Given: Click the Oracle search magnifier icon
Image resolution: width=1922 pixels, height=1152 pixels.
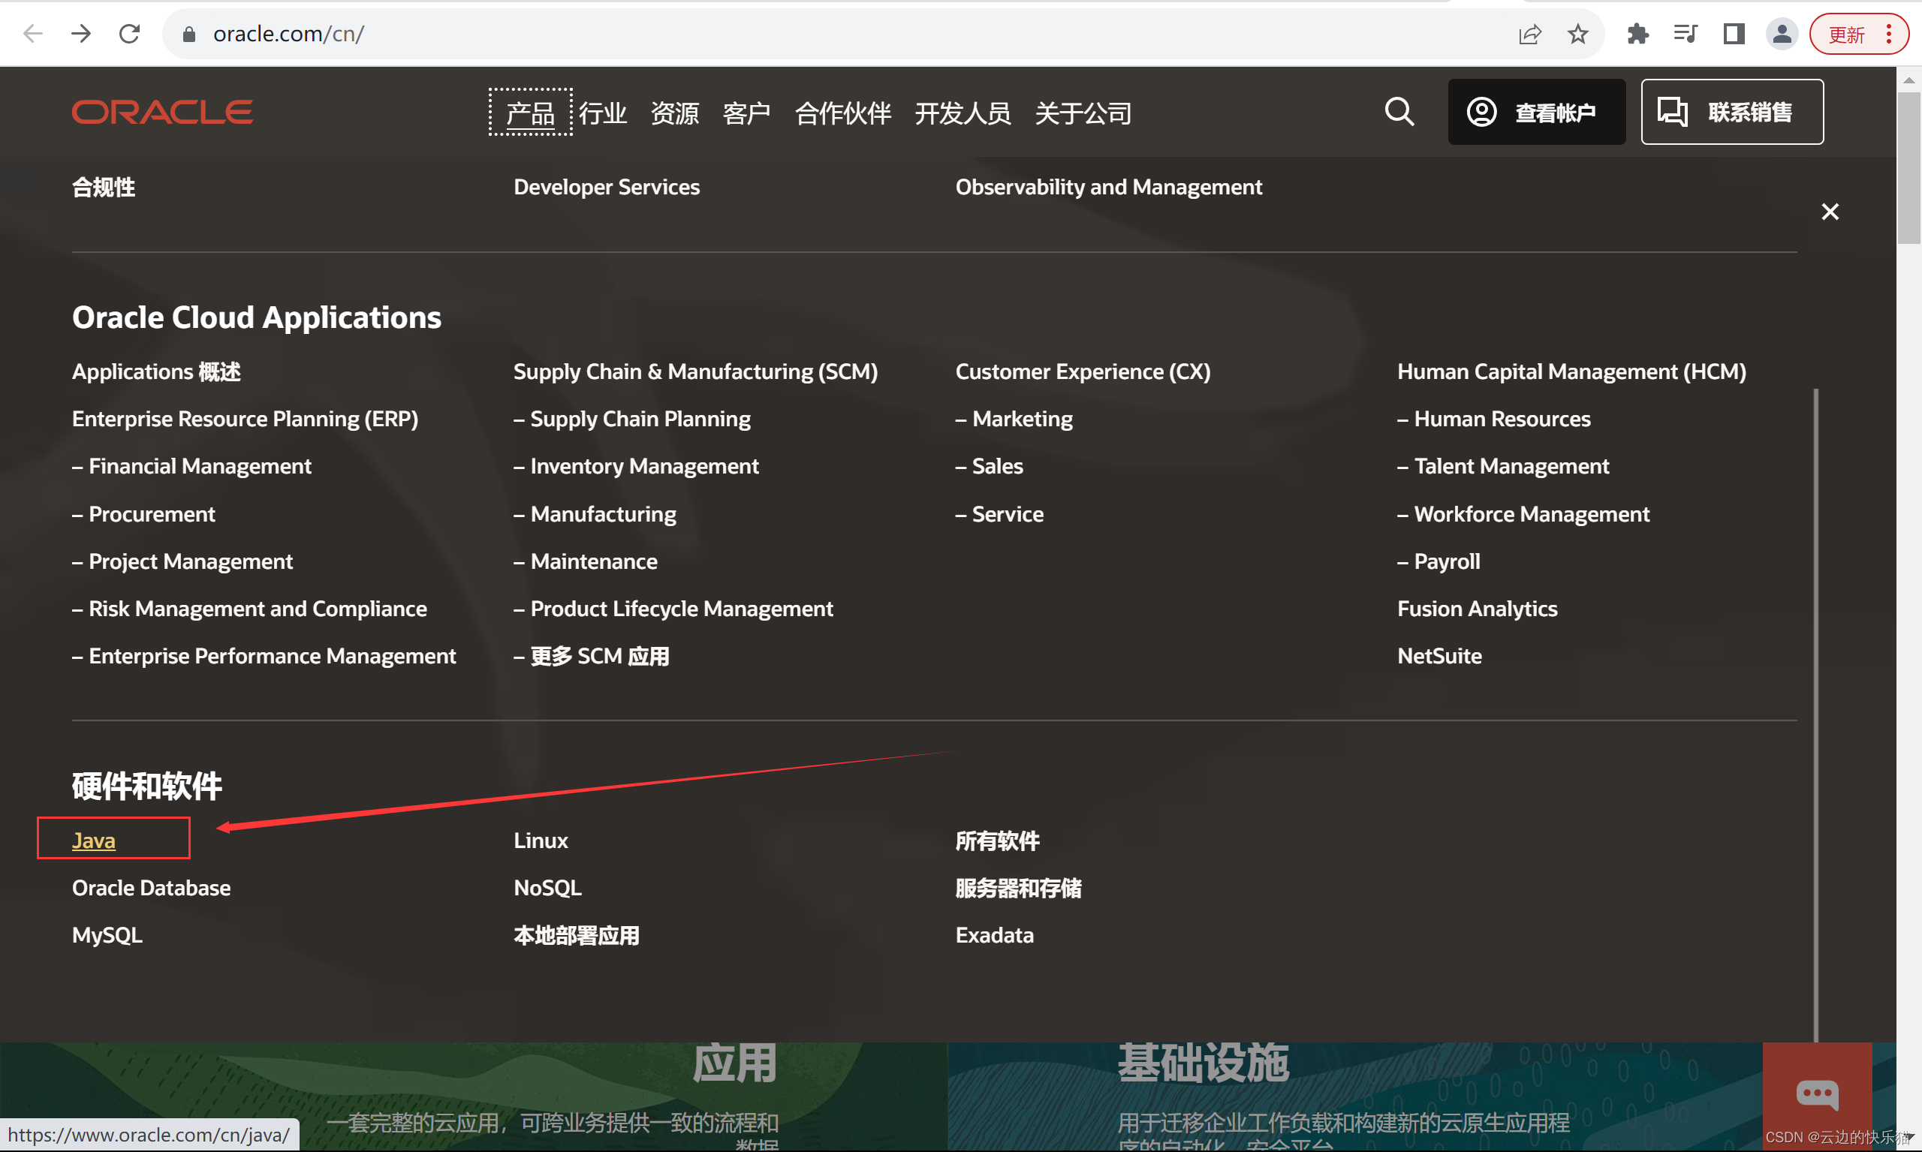Looking at the screenshot, I should coord(1399,112).
